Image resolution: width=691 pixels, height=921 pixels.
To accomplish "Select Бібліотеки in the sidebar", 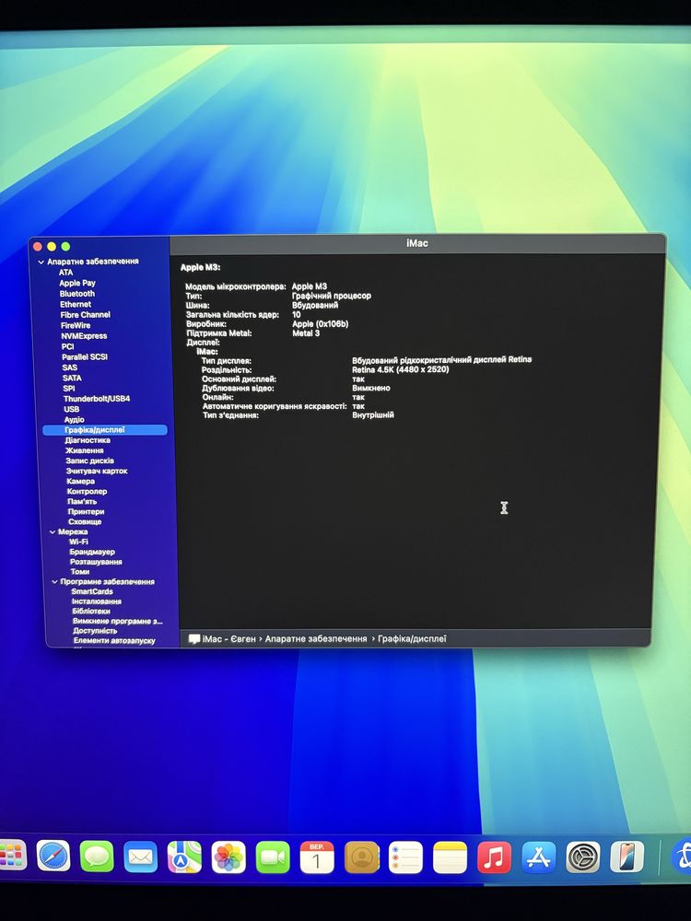I will 91,612.
